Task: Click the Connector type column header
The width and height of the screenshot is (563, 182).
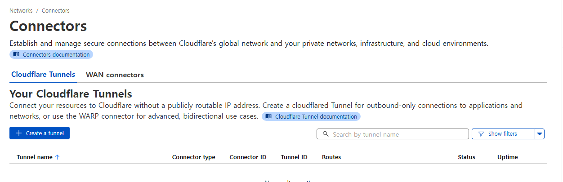Action: pos(193,157)
